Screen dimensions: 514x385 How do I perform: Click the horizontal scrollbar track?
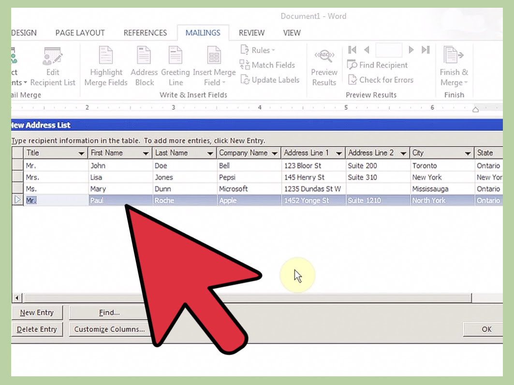click(487, 298)
